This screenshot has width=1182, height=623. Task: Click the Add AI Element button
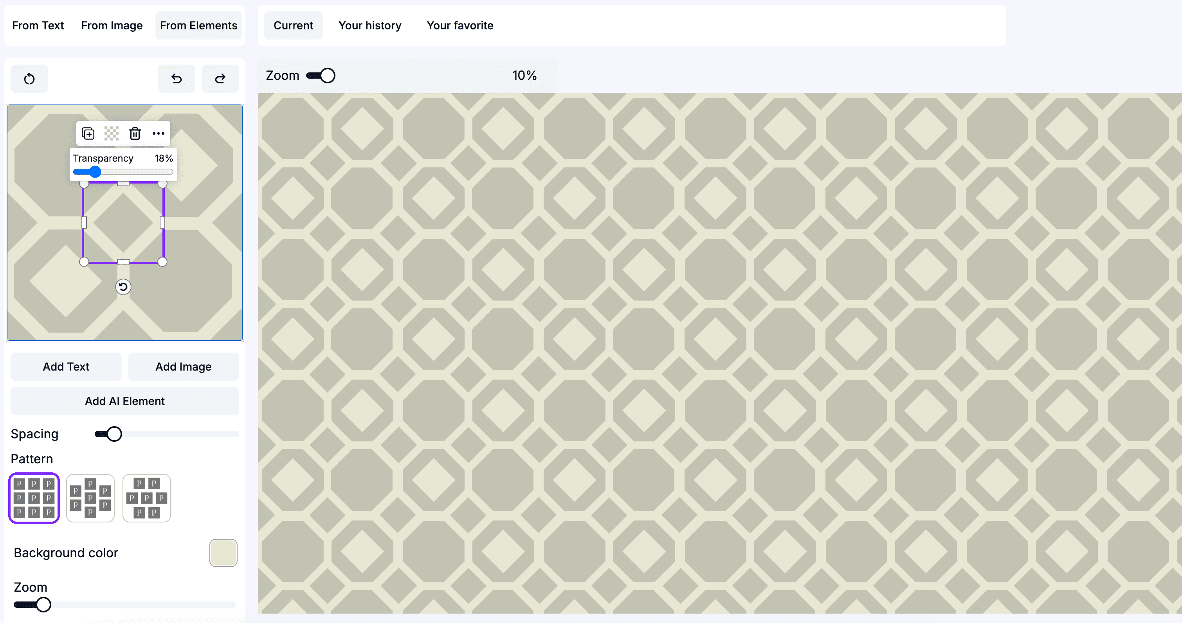click(x=124, y=401)
